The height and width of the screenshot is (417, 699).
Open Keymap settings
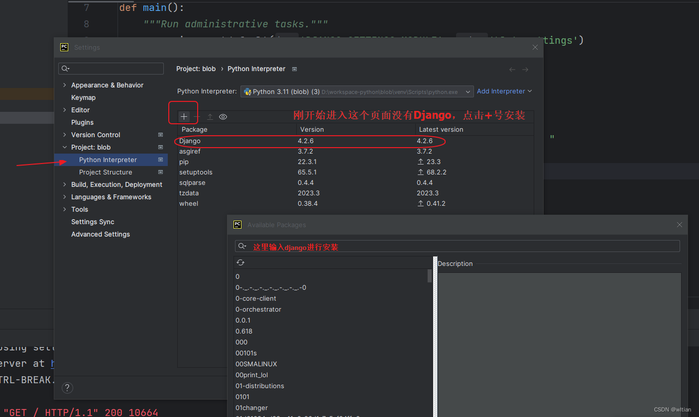83,97
